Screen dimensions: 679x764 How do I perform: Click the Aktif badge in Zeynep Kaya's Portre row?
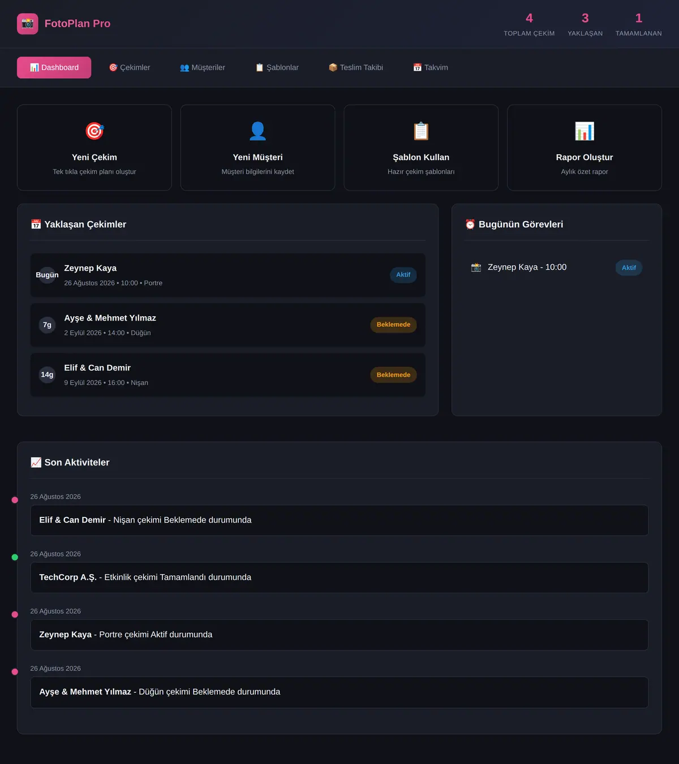pyautogui.click(x=403, y=275)
